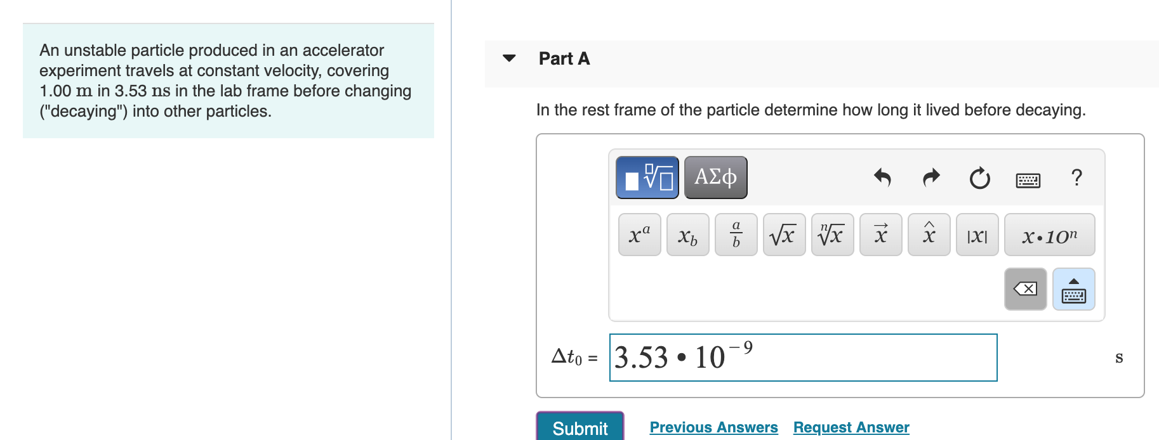
Task: Open the equation help
Action: point(1076,178)
